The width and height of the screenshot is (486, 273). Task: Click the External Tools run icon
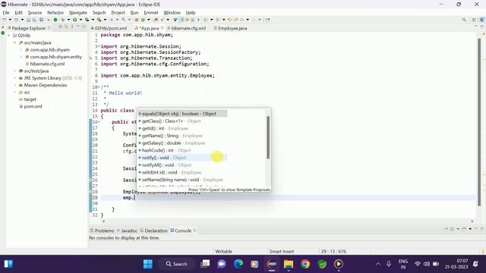click(x=99, y=20)
